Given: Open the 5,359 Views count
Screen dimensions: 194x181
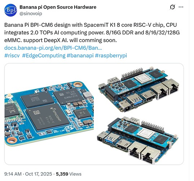Looking at the screenshot, I should [69, 174].
